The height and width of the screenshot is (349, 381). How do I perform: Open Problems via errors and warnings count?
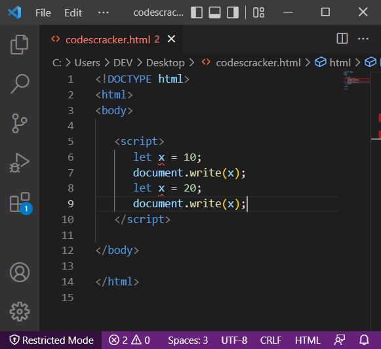129,340
